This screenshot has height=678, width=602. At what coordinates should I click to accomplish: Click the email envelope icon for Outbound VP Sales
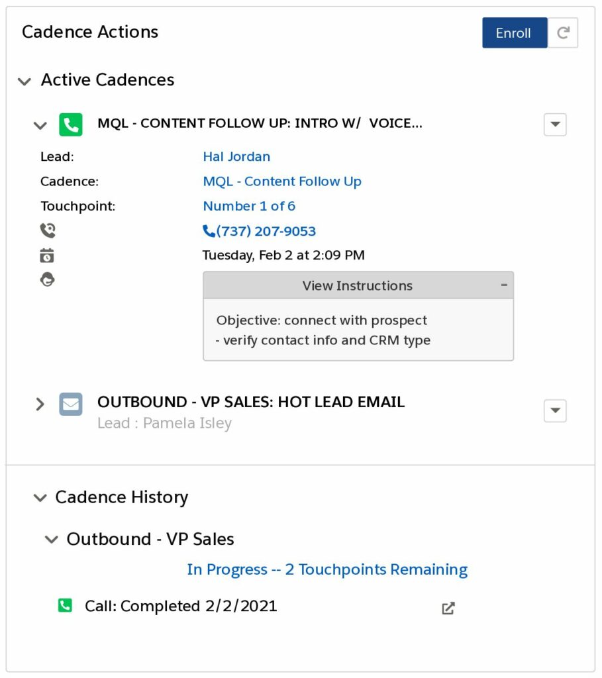point(70,405)
